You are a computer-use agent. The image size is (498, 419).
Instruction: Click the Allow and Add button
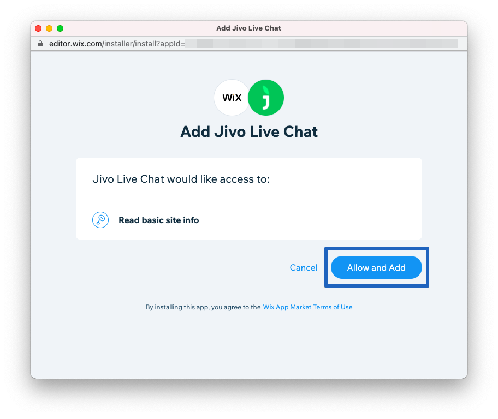(x=376, y=267)
